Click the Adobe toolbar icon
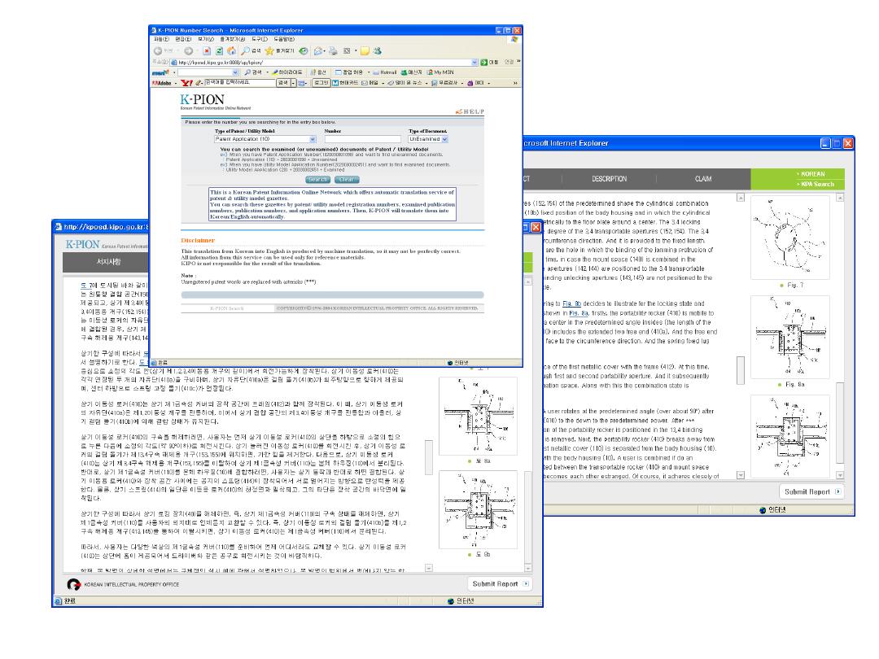The image size is (879, 659). pos(161,83)
